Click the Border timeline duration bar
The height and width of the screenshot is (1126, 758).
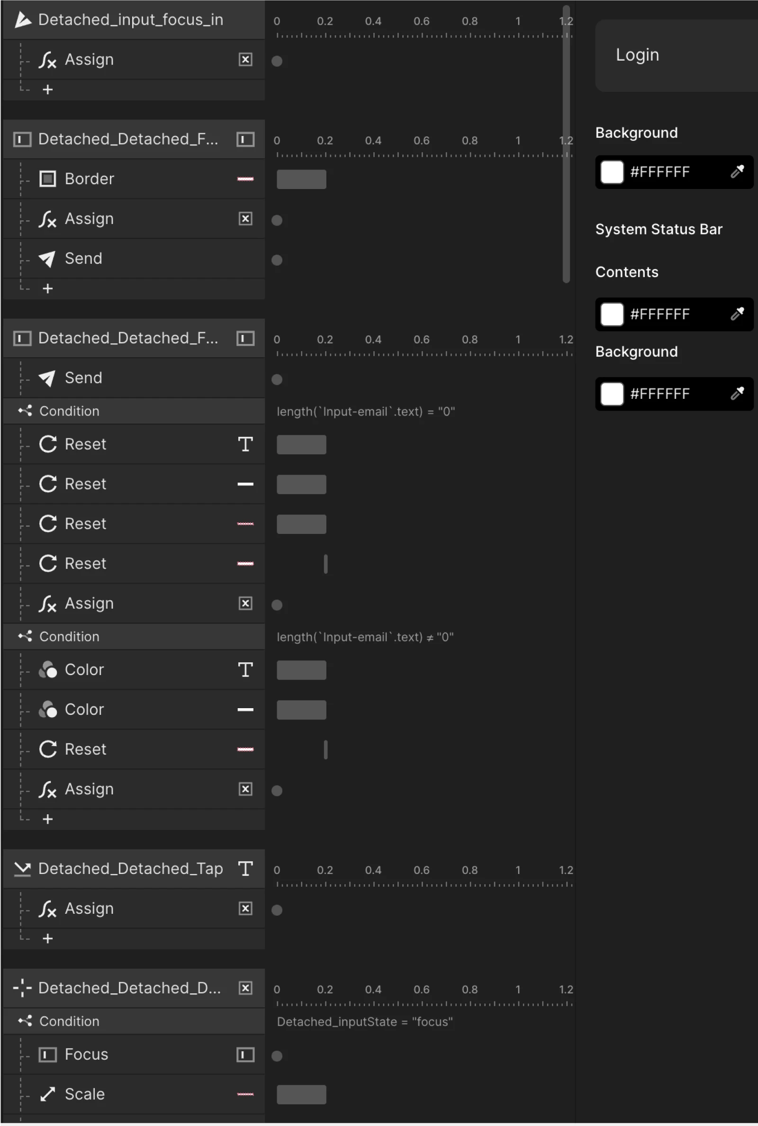[301, 179]
